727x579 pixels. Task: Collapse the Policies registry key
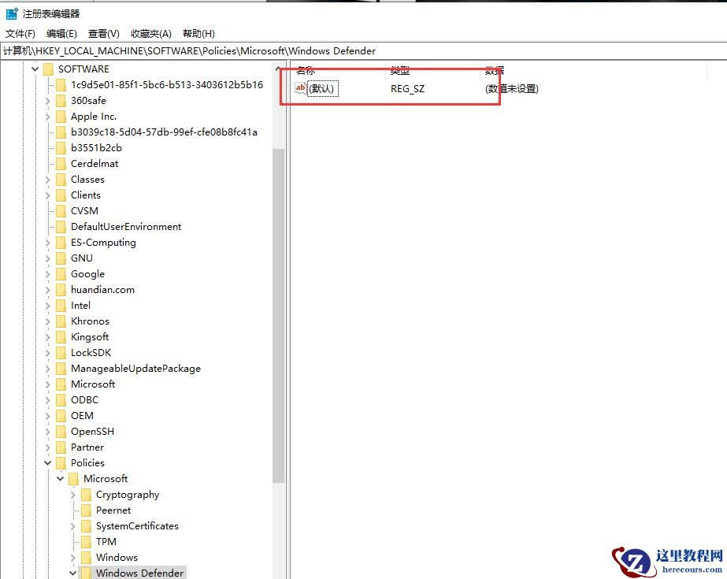click(48, 462)
